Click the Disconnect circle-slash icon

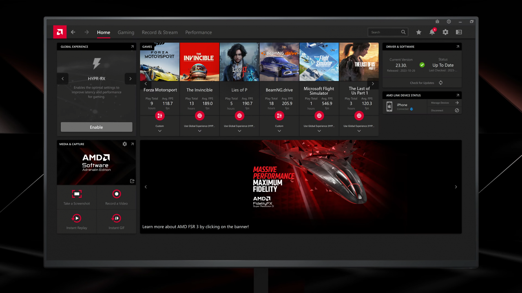(x=457, y=110)
